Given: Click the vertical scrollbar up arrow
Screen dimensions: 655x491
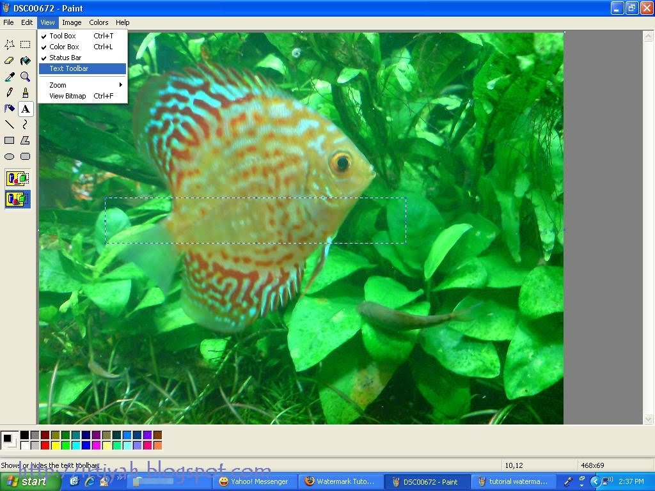Looking at the screenshot, I should pyautogui.click(x=649, y=36).
